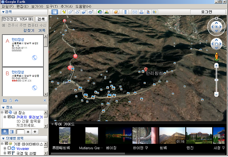Save image toolbar icon

tap(148, 12)
